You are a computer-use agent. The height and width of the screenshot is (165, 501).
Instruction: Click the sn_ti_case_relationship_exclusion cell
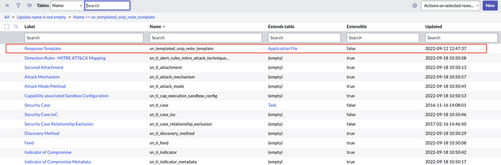[x=181, y=124]
